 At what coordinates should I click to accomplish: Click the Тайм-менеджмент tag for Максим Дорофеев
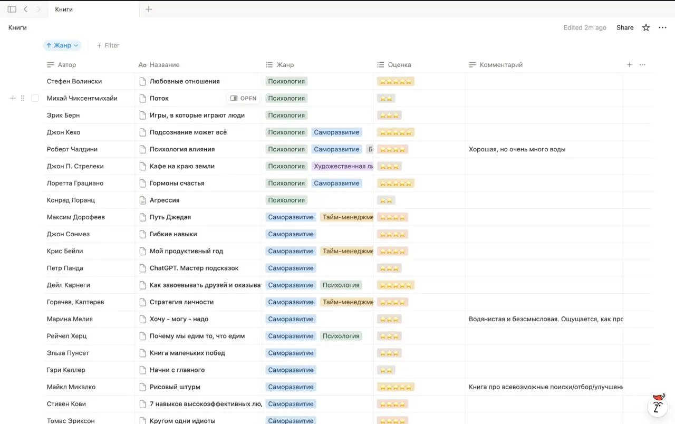(x=346, y=217)
